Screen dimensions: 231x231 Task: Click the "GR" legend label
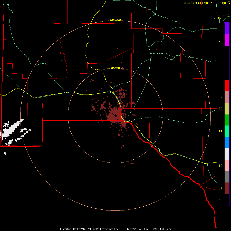point(220,97)
